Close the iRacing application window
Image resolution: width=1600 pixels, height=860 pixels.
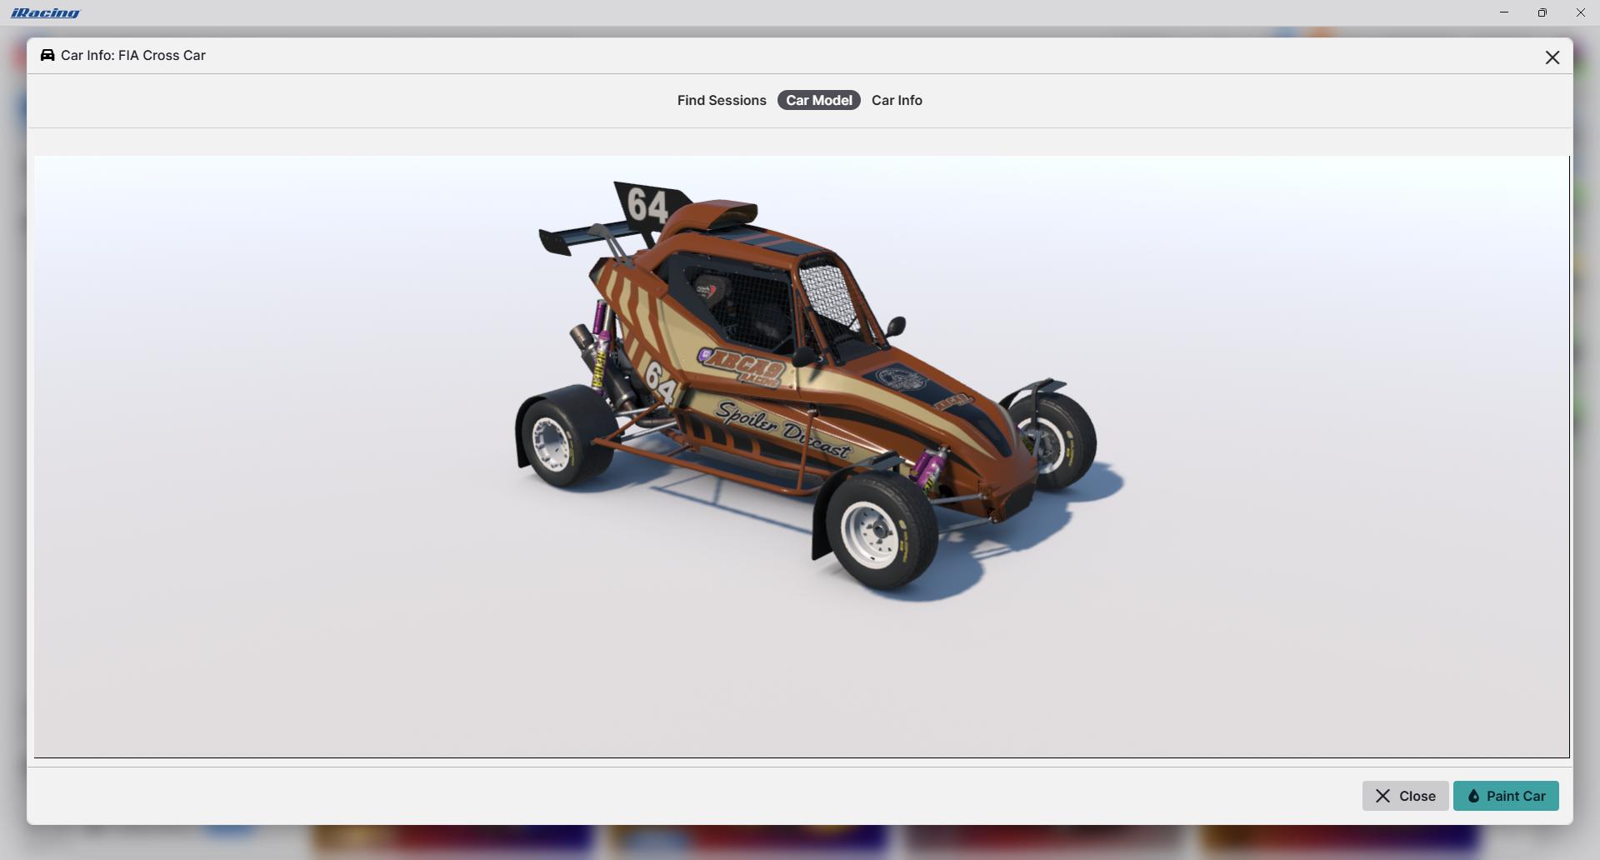[1580, 12]
